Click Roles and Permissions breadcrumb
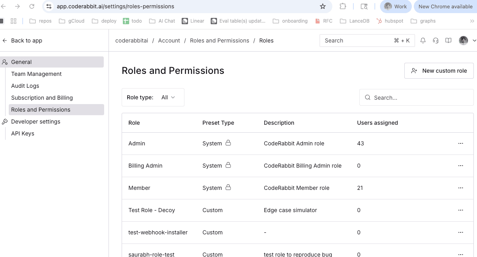This screenshot has height=257, width=477. pos(219,41)
